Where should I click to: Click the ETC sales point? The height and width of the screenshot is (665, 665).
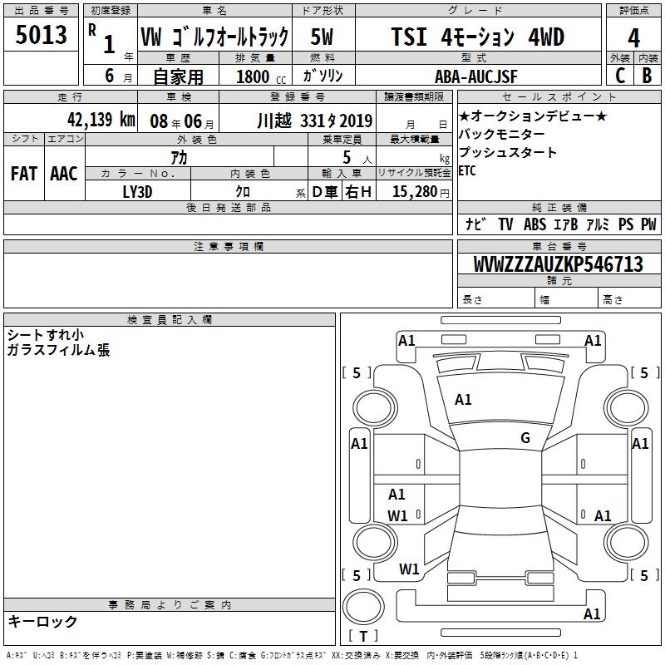coord(467,170)
